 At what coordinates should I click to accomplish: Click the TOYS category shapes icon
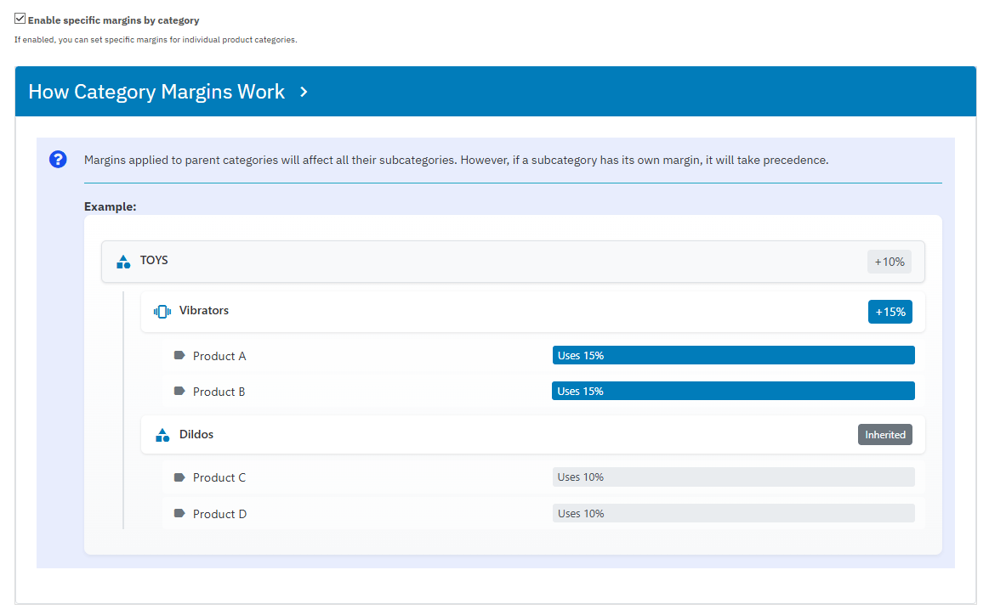(x=122, y=262)
